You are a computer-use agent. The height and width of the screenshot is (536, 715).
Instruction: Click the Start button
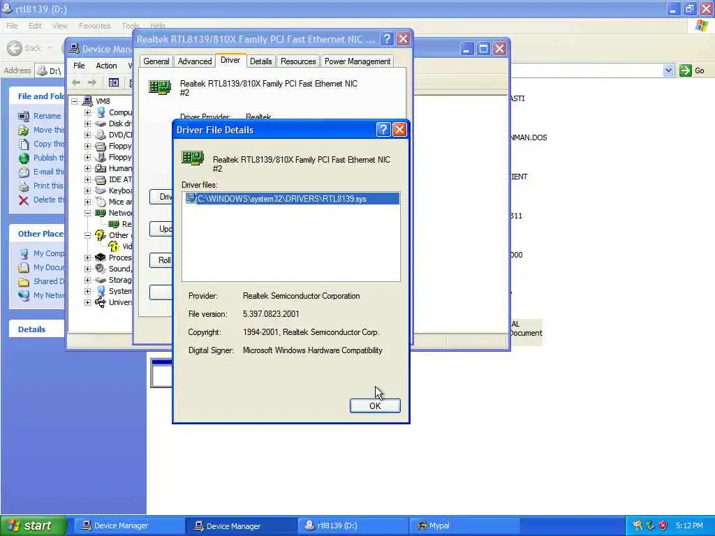pos(33,526)
